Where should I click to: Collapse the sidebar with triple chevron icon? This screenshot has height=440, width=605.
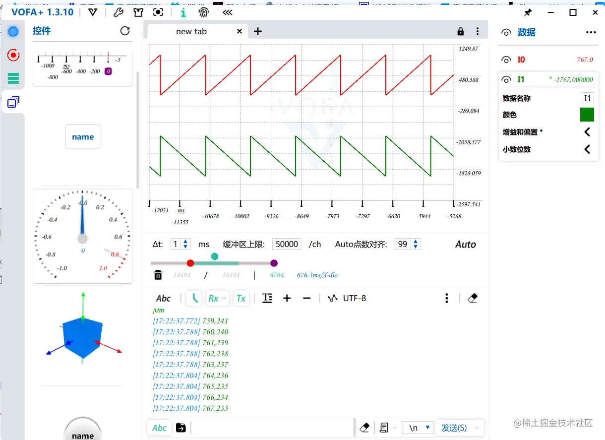click(x=228, y=12)
